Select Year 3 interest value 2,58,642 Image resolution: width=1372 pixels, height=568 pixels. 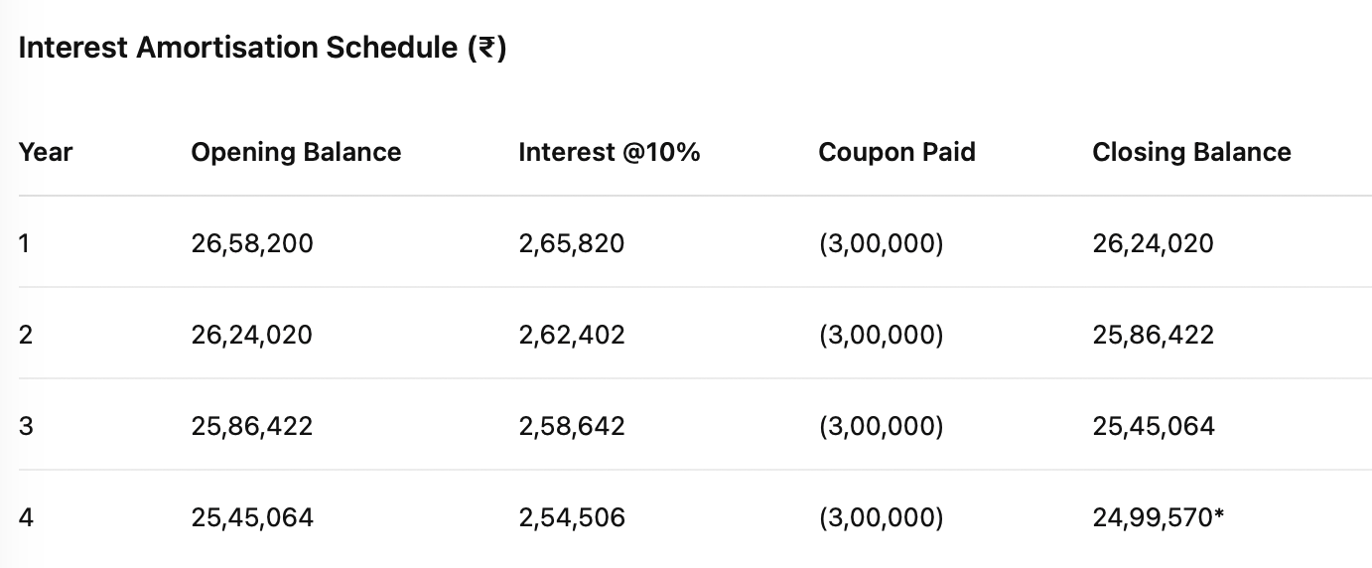point(571,426)
